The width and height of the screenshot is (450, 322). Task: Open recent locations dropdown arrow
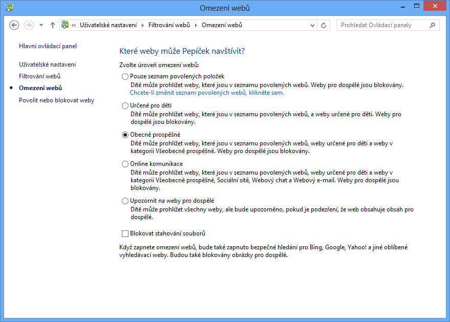(x=41, y=25)
